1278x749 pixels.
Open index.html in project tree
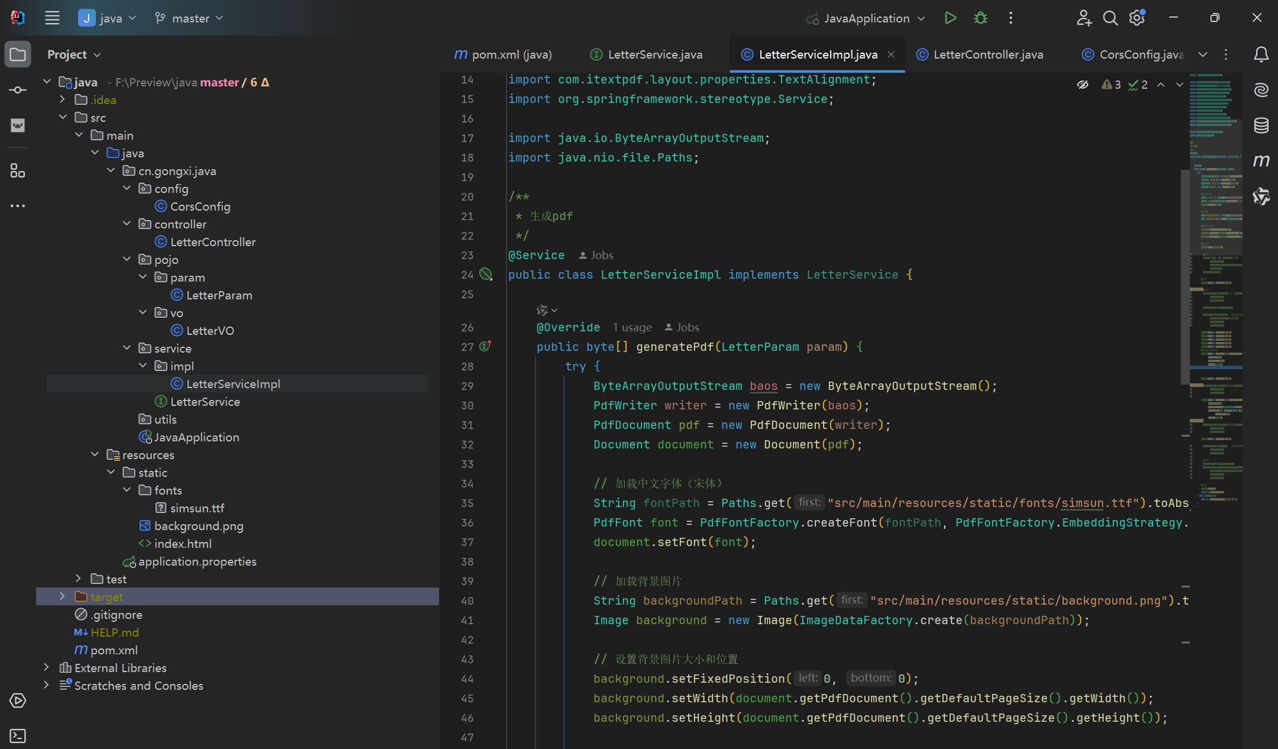pos(175,543)
